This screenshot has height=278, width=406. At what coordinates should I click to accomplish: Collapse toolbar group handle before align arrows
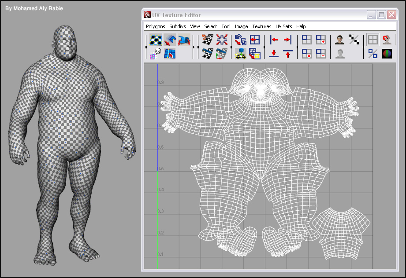coord(264,47)
